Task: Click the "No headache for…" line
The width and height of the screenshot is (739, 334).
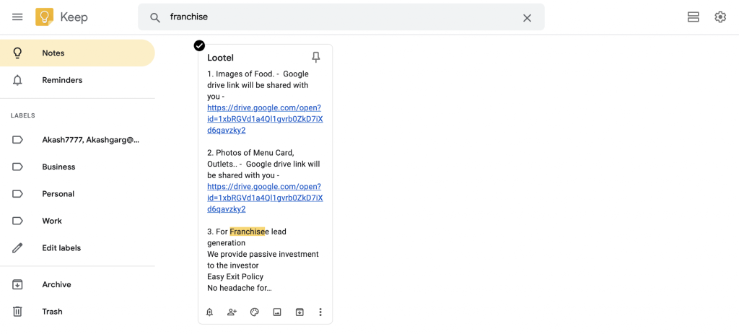Action: point(240,288)
